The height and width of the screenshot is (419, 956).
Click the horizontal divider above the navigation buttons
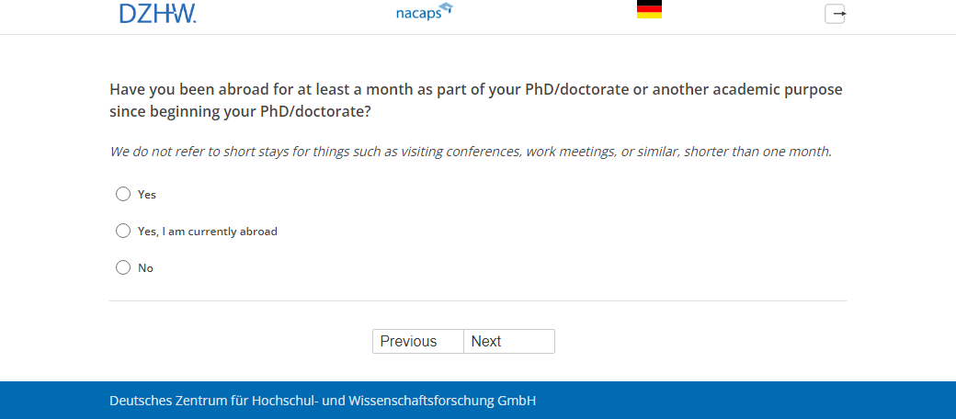click(x=477, y=300)
